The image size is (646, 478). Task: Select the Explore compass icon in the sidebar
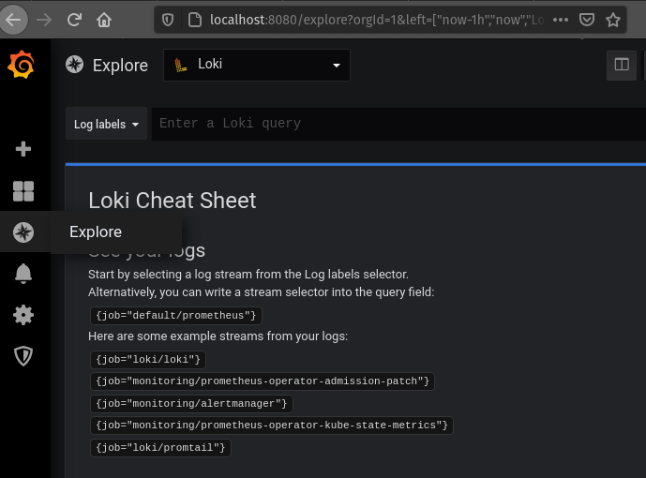click(23, 232)
